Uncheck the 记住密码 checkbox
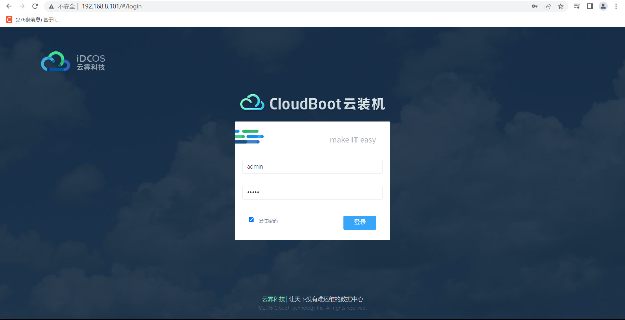This screenshot has width=625, height=320. click(x=251, y=220)
